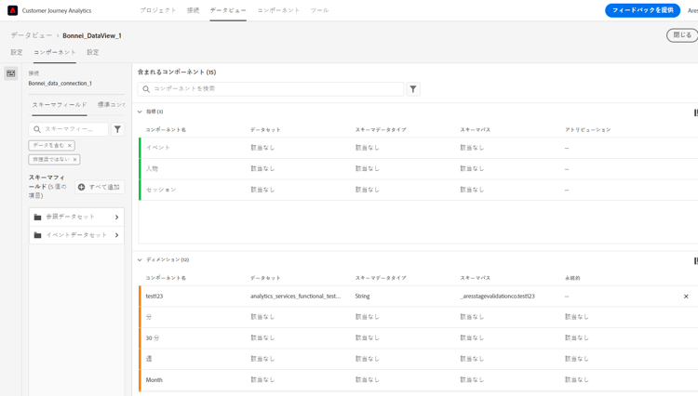The width and height of the screenshot is (698, 396).
Task: Click into the component search field
Action: coord(271,89)
